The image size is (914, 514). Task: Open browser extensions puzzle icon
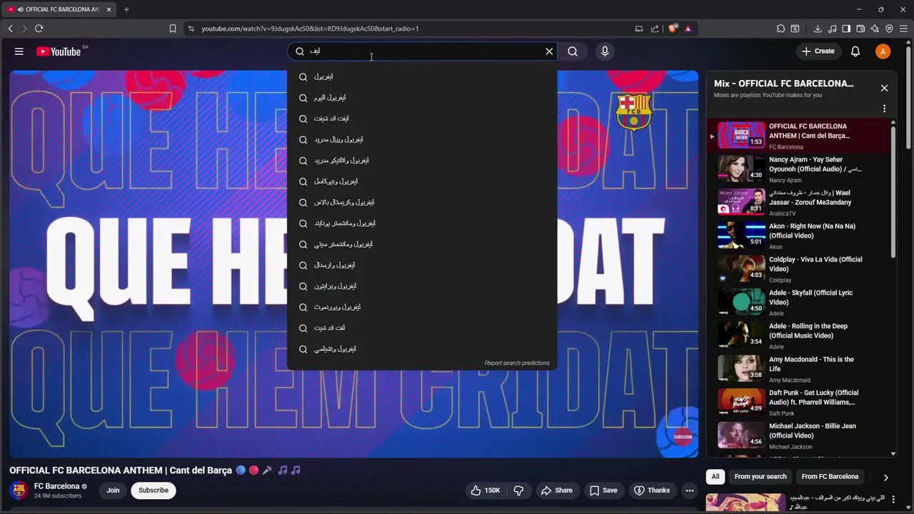[x=780, y=29]
